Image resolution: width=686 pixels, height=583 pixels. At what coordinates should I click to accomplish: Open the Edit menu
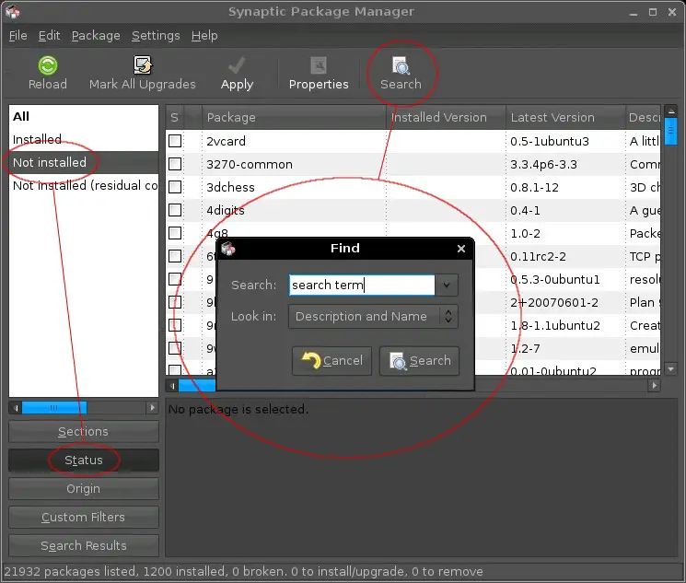tap(49, 35)
